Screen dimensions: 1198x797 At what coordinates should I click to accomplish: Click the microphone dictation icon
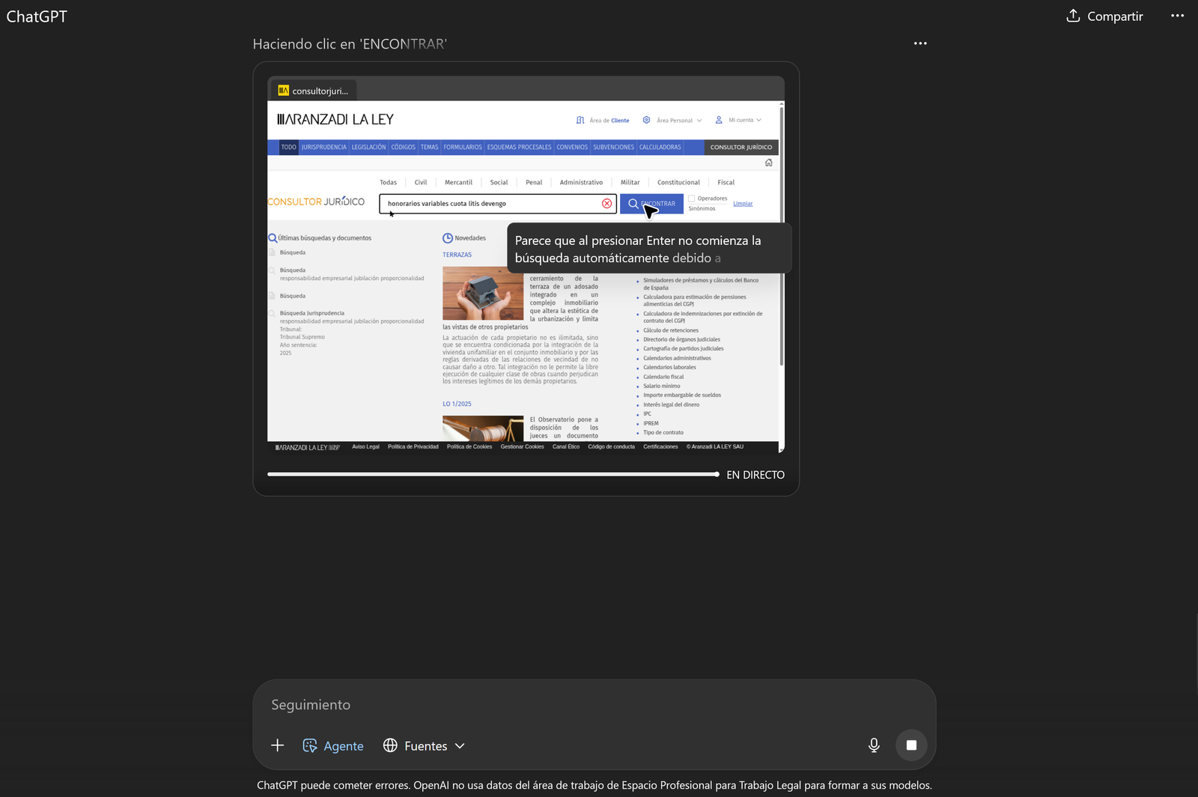click(x=874, y=745)
